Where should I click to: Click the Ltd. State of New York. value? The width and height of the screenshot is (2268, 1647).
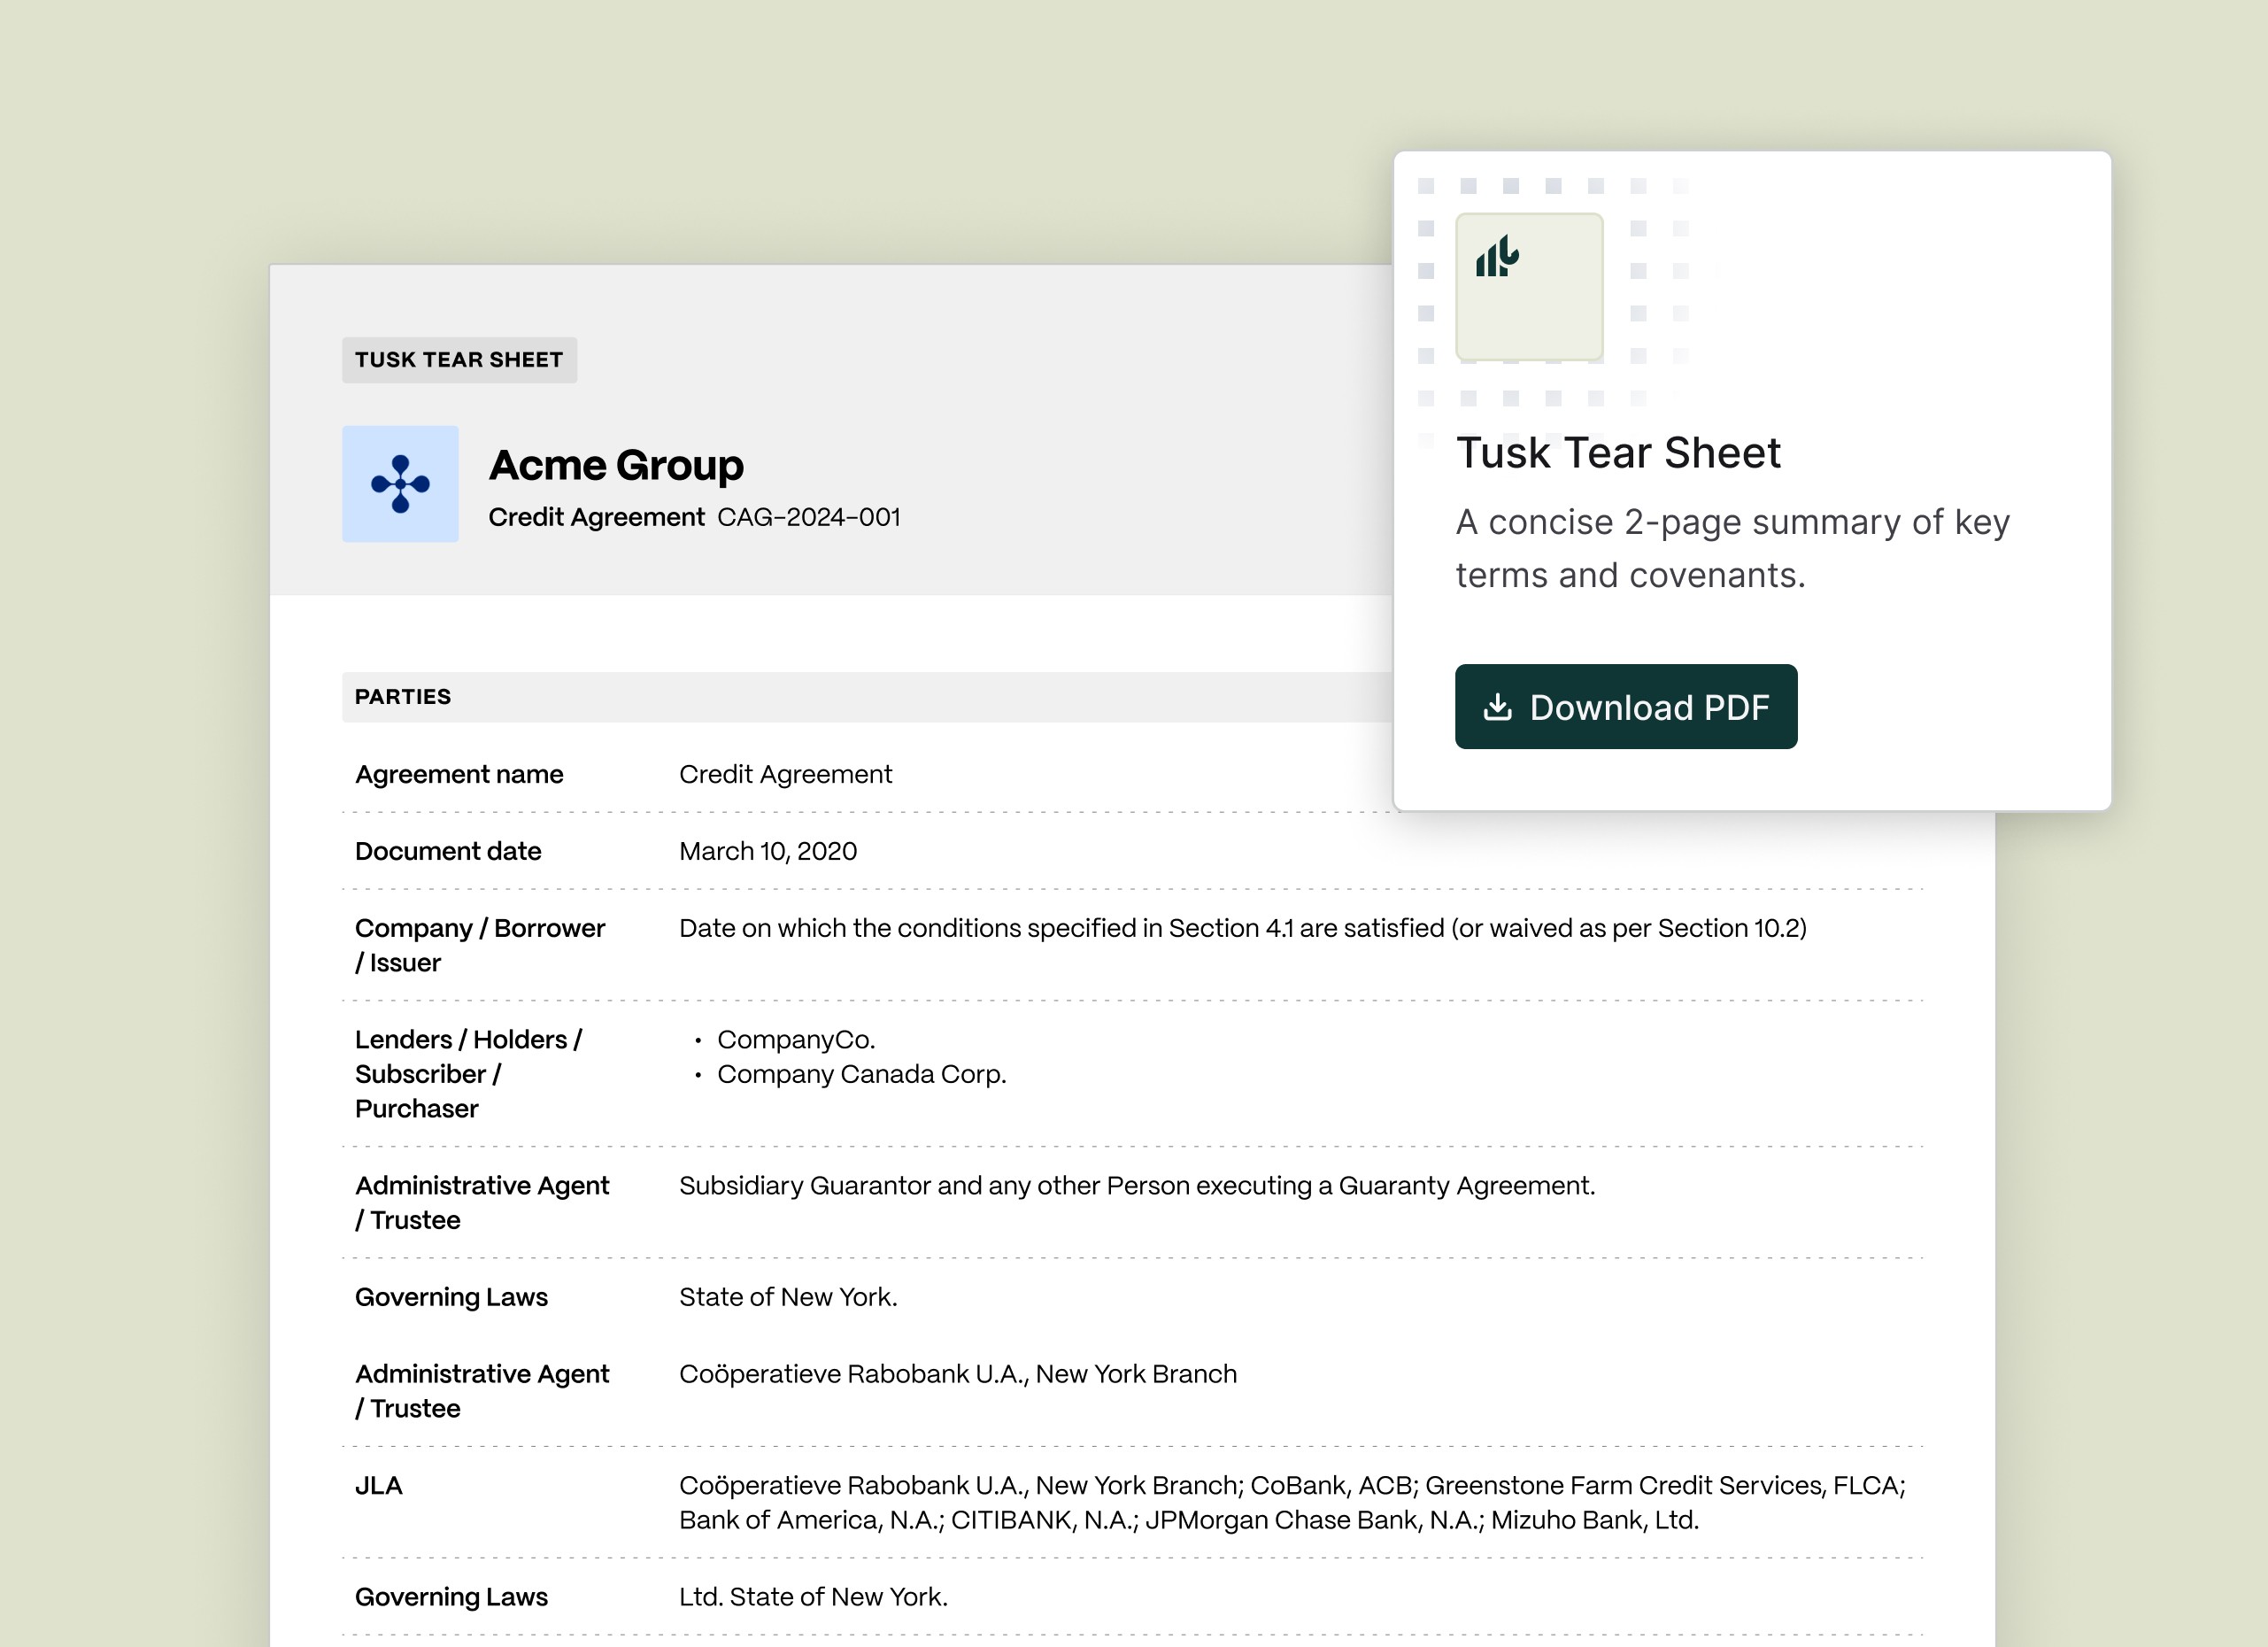click(x=813, y=1597)
